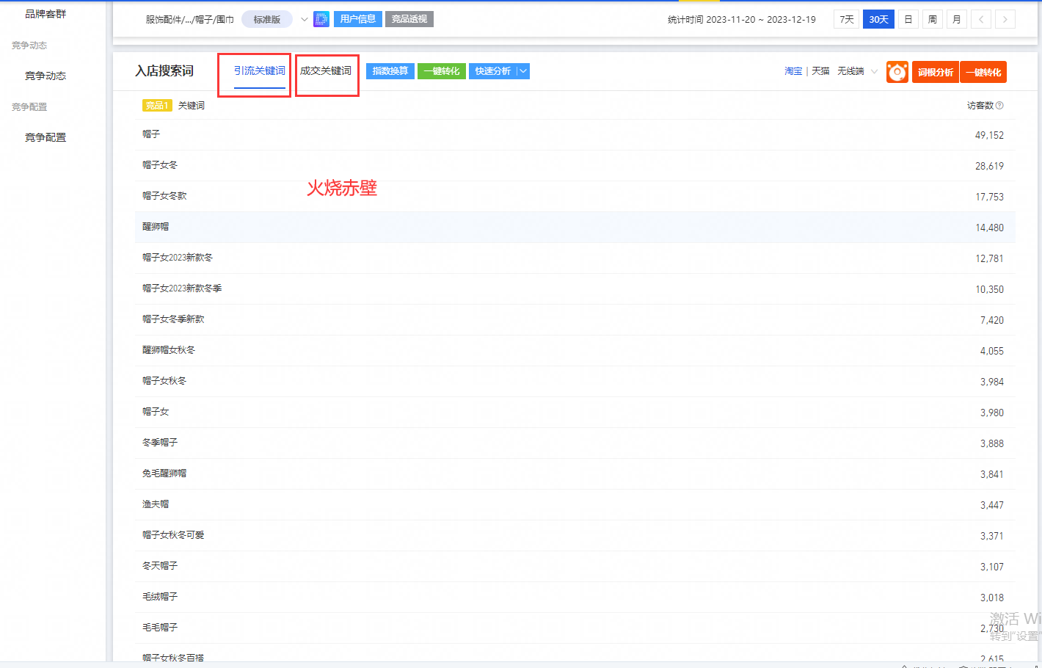This screenshot has width=1042, height=668.
Task: Open 竞争动态 sidebar item
Action: 45,76
